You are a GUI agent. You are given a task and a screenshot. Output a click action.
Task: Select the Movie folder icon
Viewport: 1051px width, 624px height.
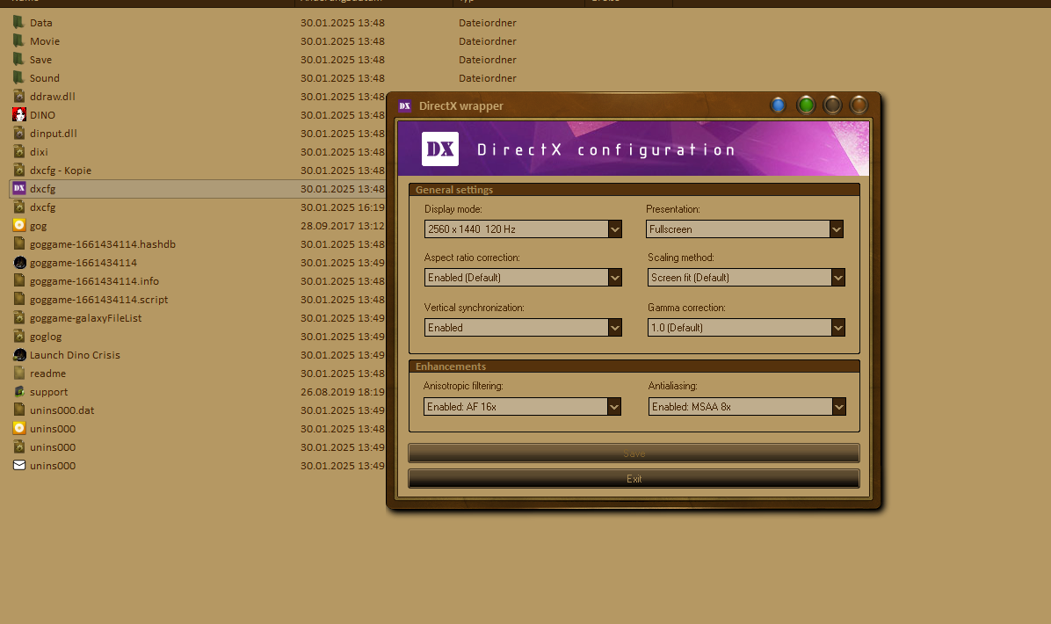(x=18, y=41)
